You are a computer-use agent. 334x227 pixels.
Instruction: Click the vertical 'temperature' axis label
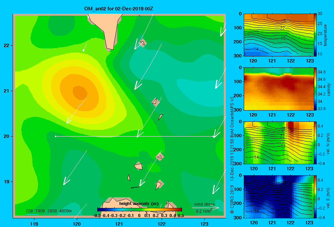[325, 35]
